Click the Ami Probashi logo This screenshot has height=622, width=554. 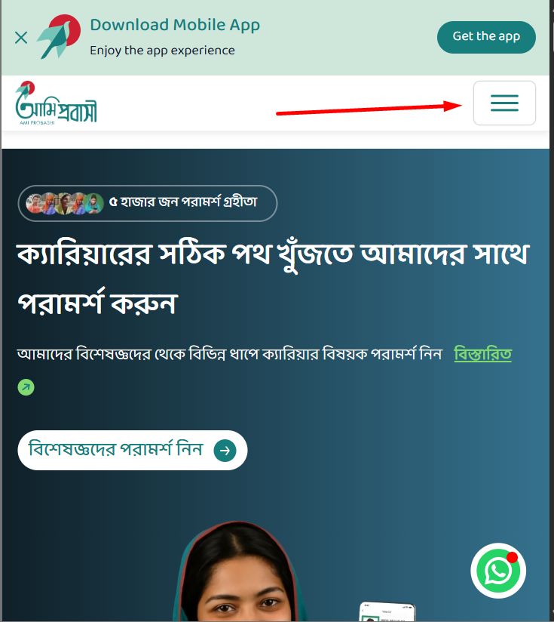56,103
